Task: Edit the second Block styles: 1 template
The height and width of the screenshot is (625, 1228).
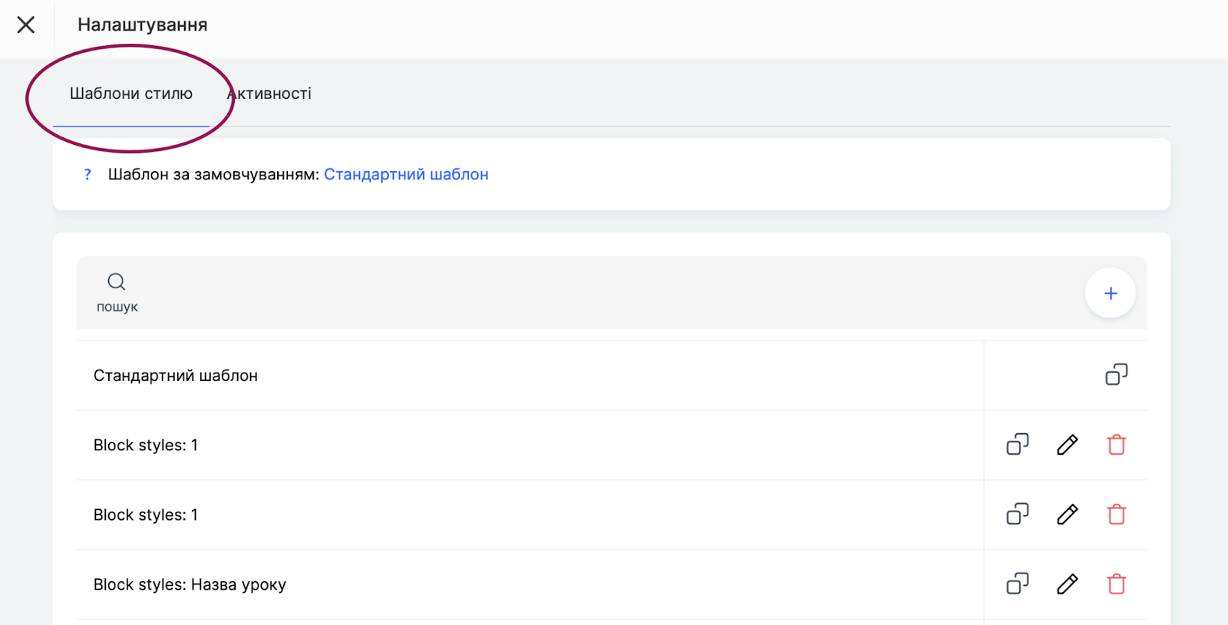Action: (x=1067, y=515)
